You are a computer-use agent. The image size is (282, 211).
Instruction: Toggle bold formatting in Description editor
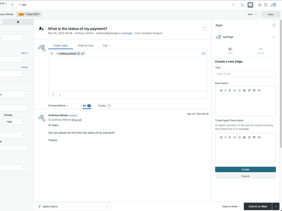[221, 90]
